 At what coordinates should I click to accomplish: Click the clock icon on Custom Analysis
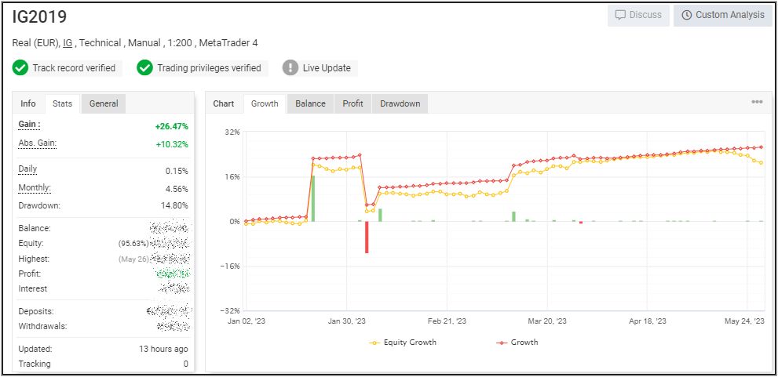click(x=686, y=15)
